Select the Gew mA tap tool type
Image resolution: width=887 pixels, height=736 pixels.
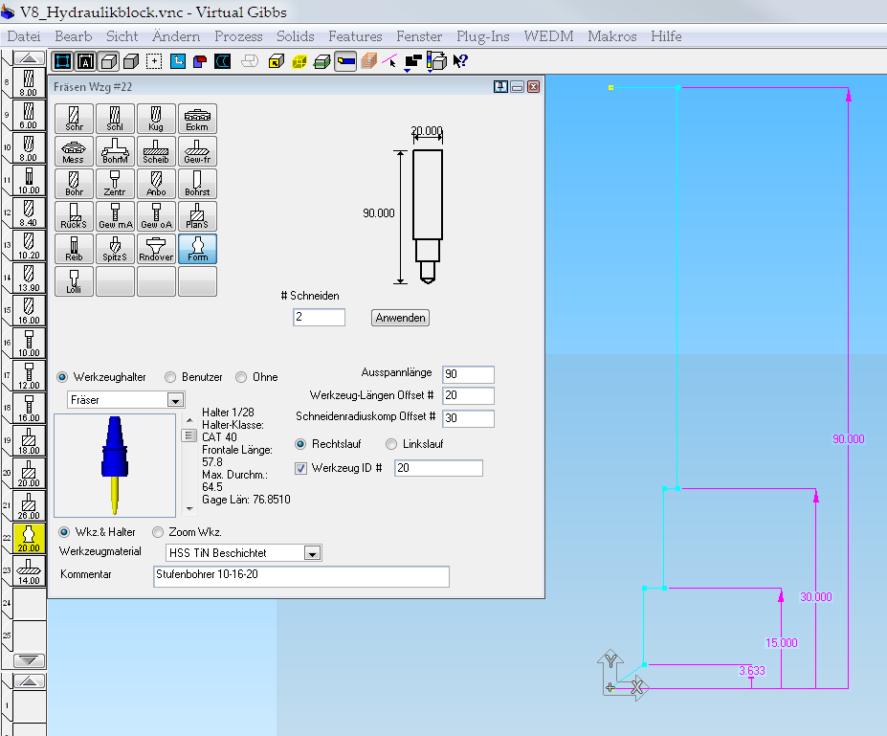click(116, 216)
